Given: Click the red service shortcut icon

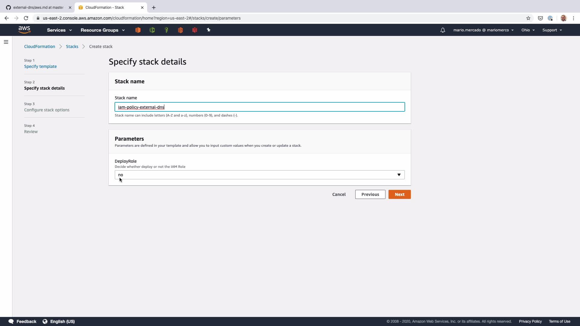Looking at the screenshot, I should (195, 30).
